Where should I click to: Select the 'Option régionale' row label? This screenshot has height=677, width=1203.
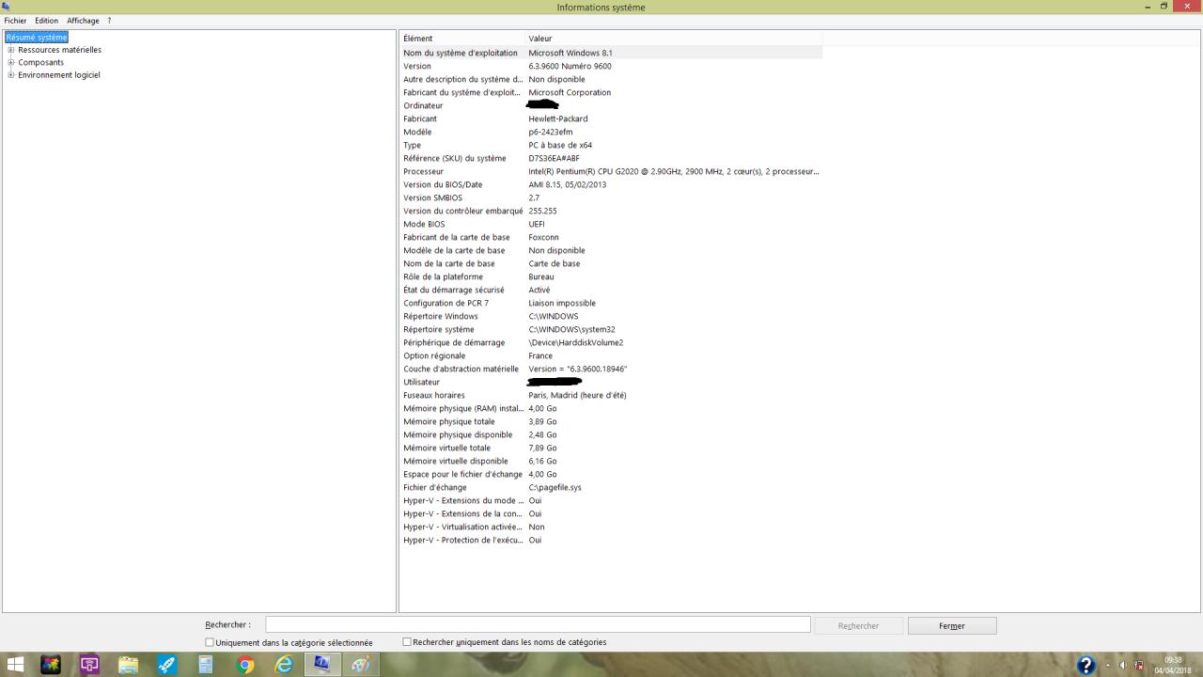(434, 355)
